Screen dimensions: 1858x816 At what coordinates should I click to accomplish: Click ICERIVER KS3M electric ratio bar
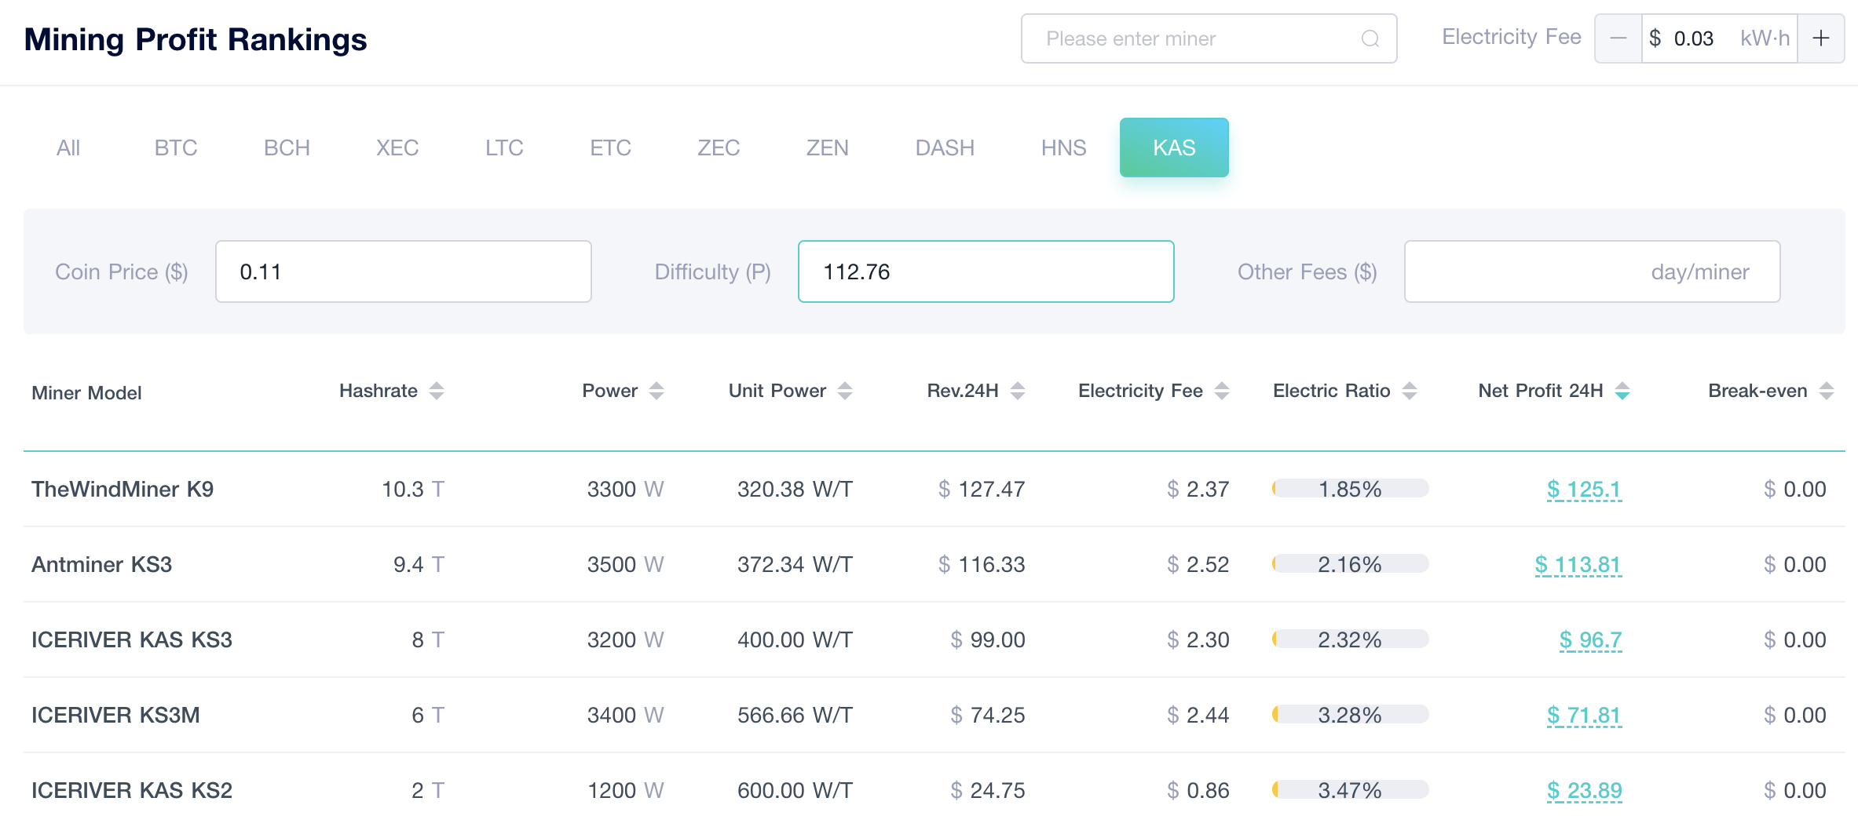(x=1350, y=715)
